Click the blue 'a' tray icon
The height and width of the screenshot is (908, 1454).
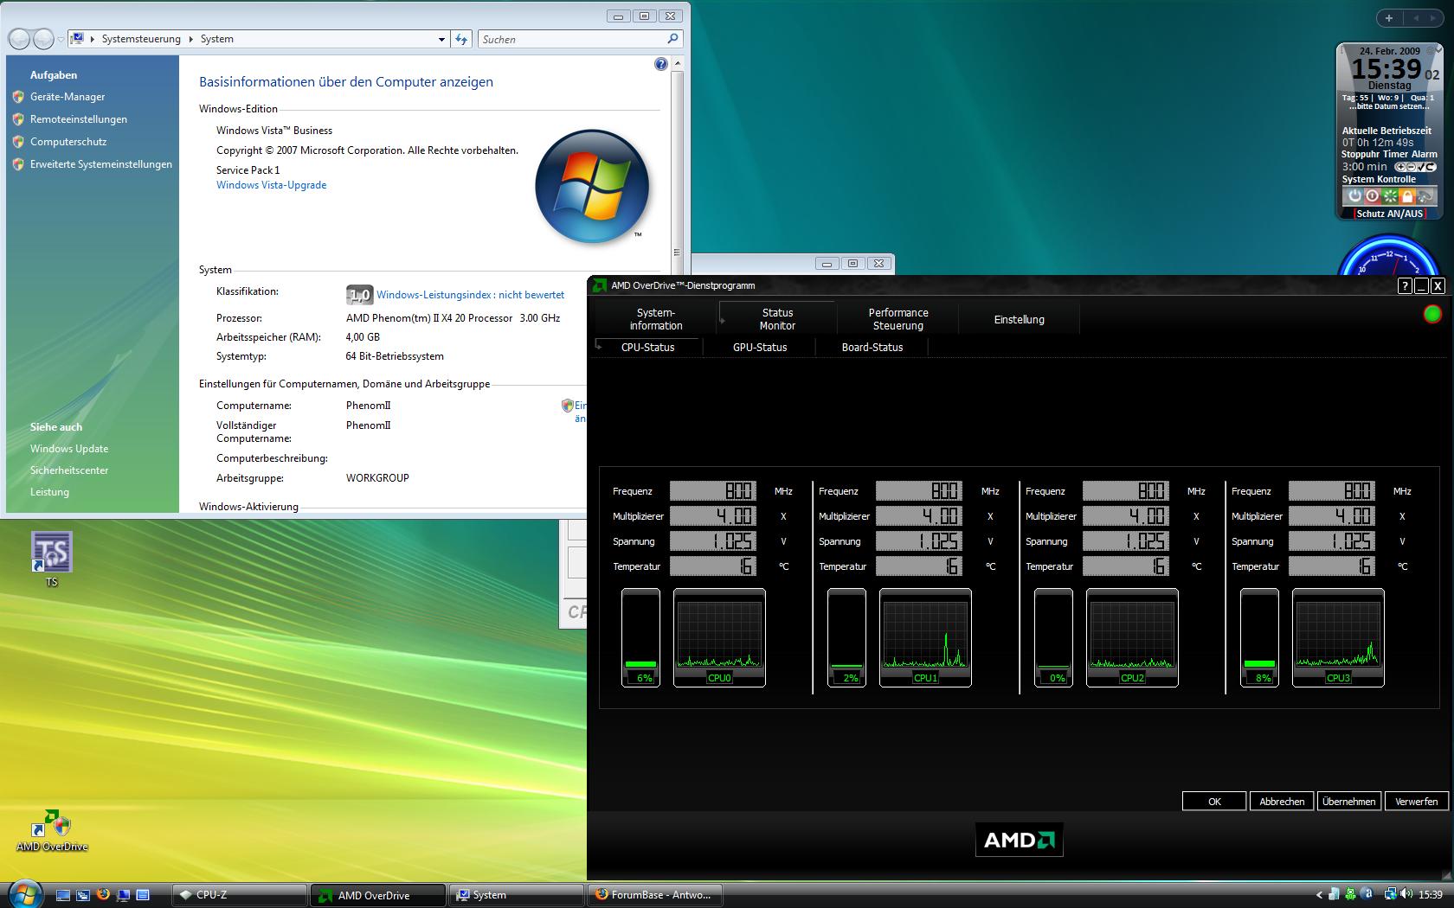click(1367, 895)
